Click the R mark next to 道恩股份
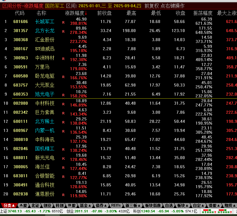This screenshot has width=237, height=216. (x=63, y=195)
